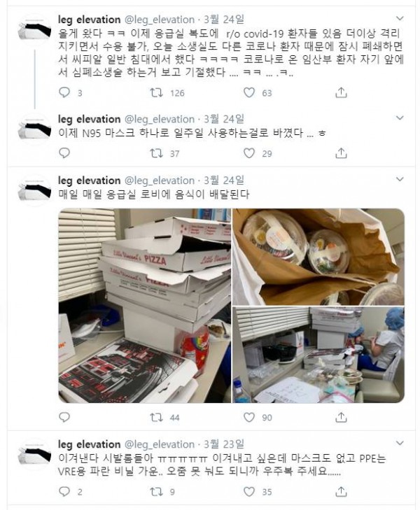Reply to the PPE tweet with 2 replies
Viewport: 420px width, 510px height.
click(64, 491)
